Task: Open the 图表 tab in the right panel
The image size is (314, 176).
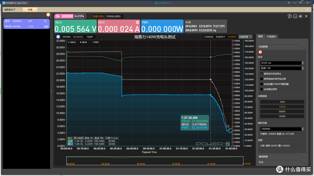Action: [260, 37]
